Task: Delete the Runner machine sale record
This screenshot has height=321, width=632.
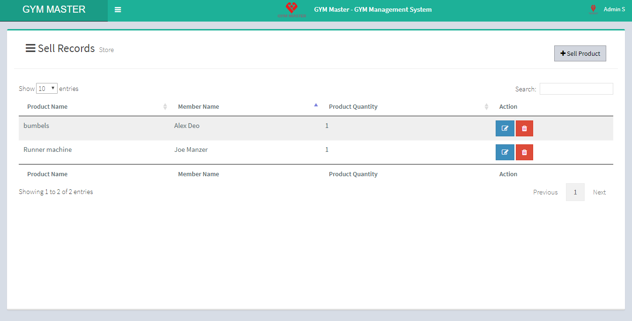Action: pyautogui.click(x=524, y=152)
